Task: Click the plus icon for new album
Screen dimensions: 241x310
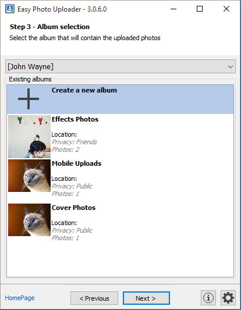Action: click(29, 99)
